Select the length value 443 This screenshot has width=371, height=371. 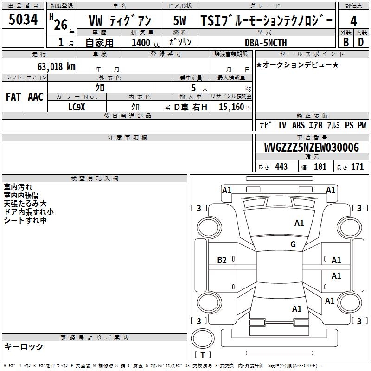(281, 166)
